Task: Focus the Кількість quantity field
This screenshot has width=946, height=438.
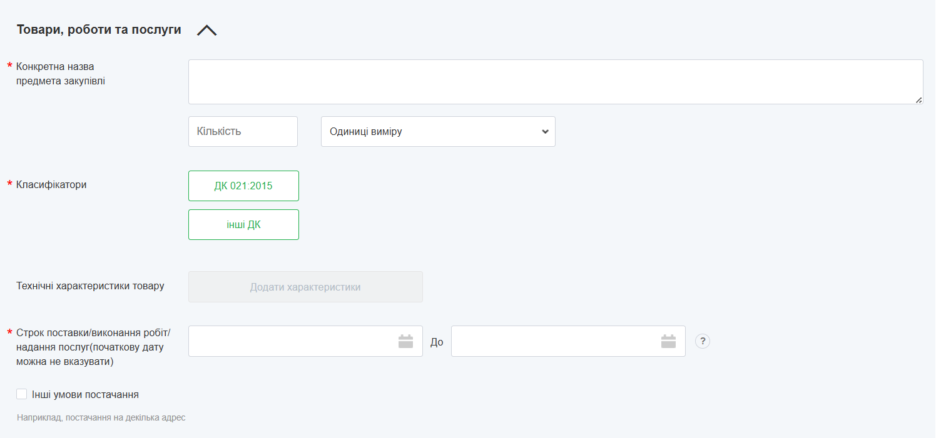Action: pos(243,132)
